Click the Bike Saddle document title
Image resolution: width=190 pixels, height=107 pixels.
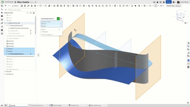click(23, 2)
